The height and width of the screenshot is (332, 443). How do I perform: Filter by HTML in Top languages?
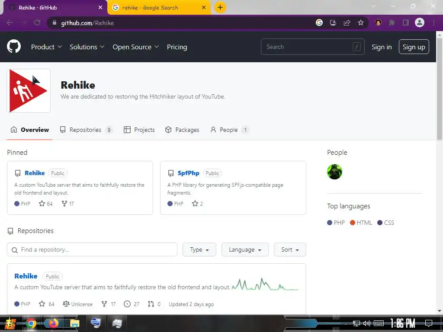pyautogui.click(x=361, y=223)
